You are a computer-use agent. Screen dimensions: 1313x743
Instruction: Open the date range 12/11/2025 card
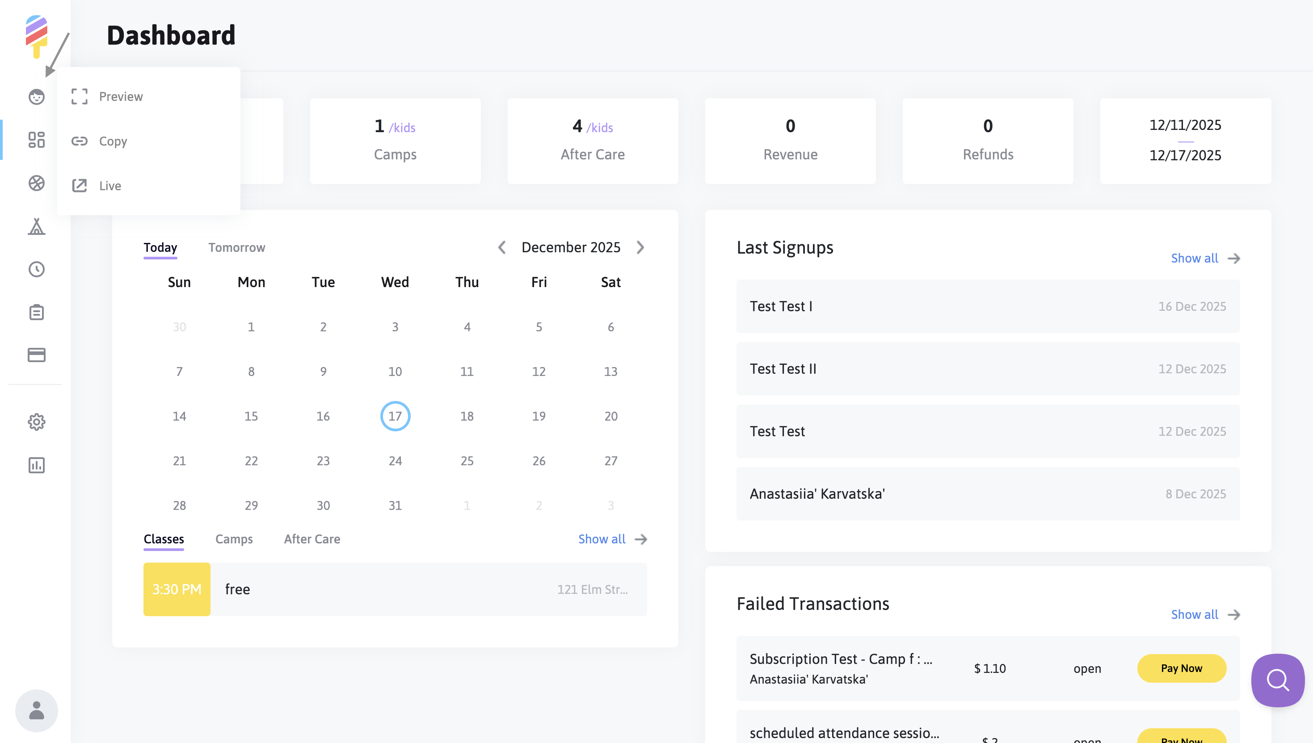(1185, 140)
